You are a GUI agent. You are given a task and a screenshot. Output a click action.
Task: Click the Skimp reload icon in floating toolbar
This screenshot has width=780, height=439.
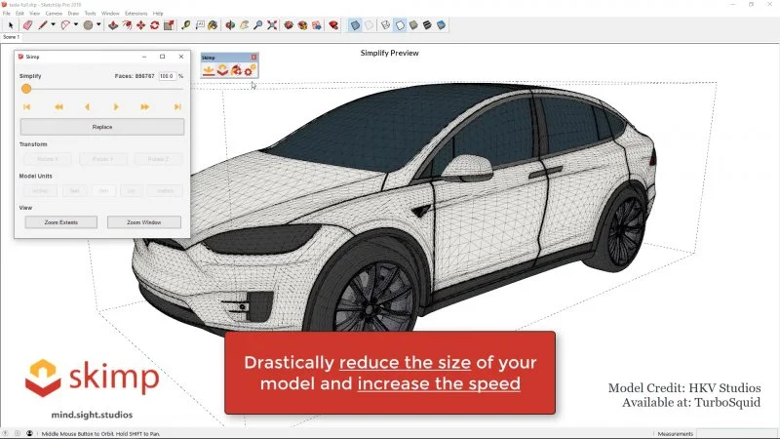[x=236, y=70]
